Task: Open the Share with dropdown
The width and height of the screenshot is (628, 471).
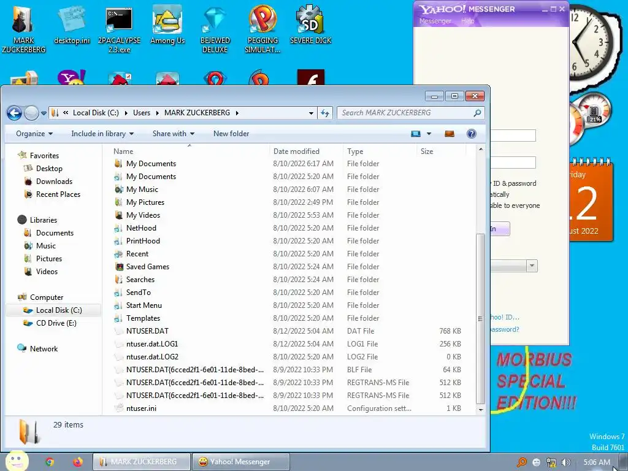Action: point(174,134)
